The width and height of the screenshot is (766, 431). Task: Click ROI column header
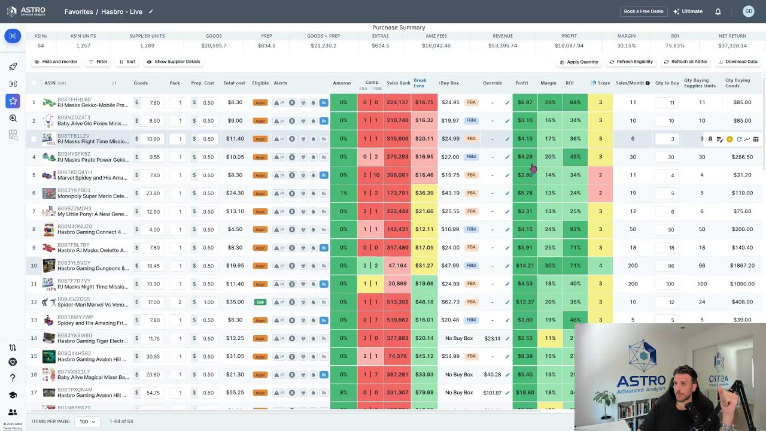570,83
